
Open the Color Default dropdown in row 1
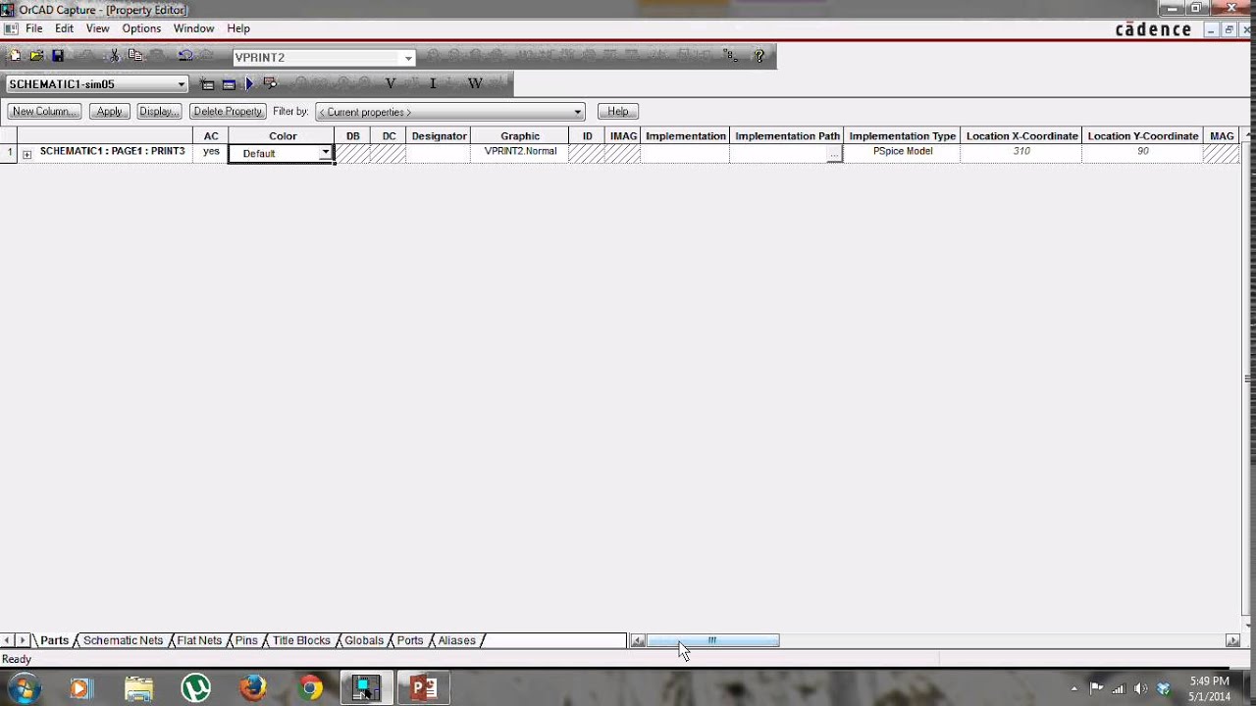[325, 153]
